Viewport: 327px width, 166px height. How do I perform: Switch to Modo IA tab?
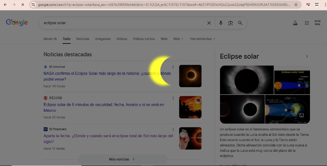[50, 39]
